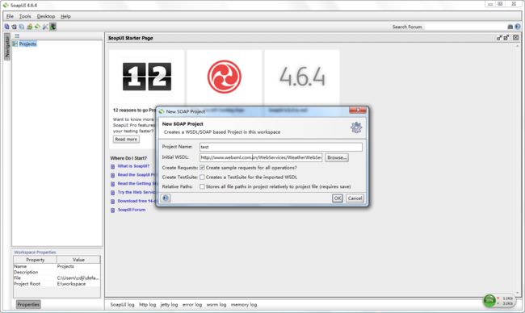Switch to the jetty log tab
Viewport: 525px width, 313px height.
[x=169, y=305]
